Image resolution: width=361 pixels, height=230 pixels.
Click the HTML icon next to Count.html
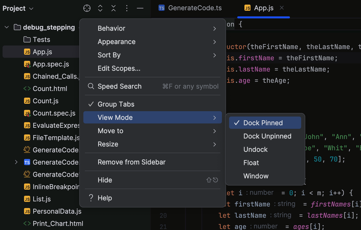coord(27,88)
